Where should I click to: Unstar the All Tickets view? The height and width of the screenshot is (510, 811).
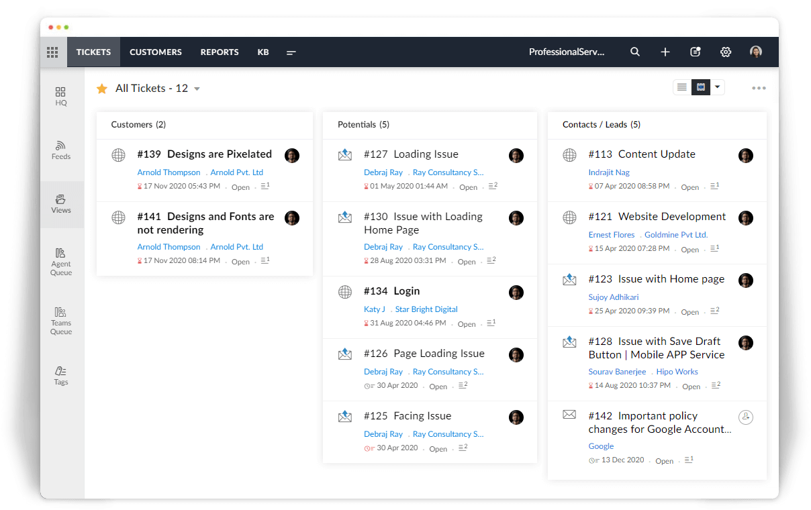101,88
